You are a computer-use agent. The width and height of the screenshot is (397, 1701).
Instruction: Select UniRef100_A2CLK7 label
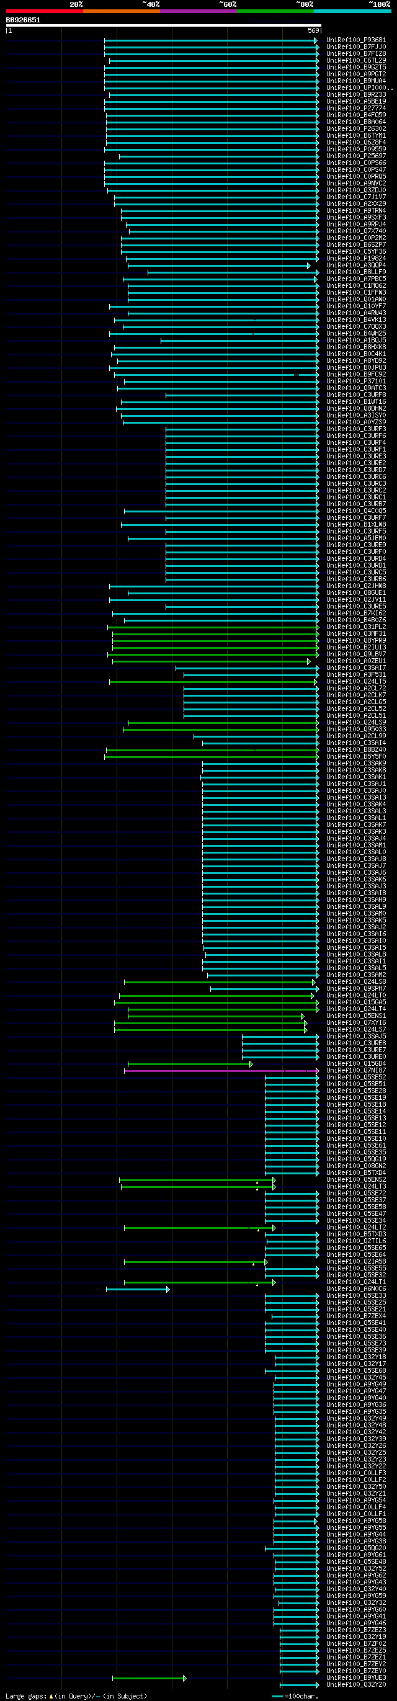click(x=356, y=695)
